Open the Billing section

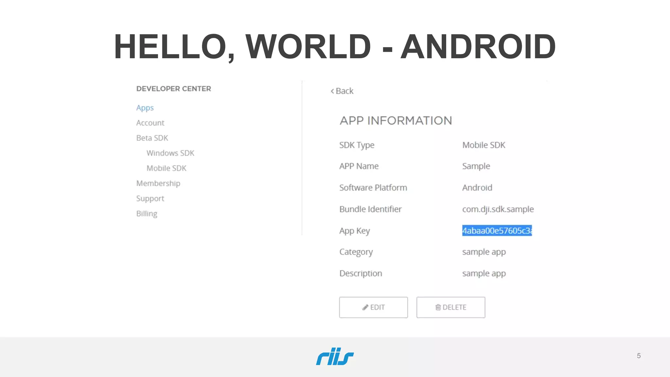147,214
